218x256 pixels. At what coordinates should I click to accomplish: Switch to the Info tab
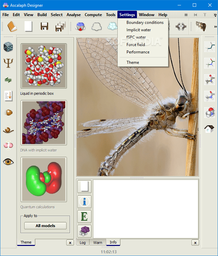(113, 242)
